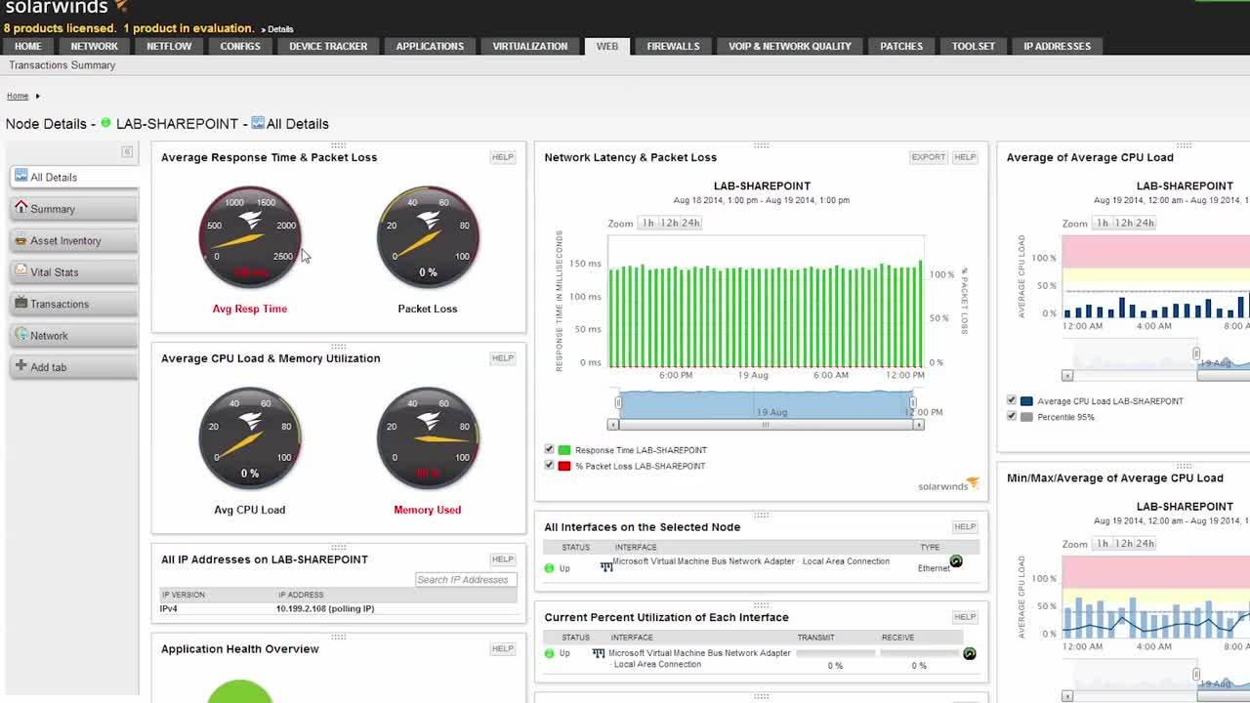Switch to the NETFLOW tab
This screenshot has width=1250, height=703.
170,45
